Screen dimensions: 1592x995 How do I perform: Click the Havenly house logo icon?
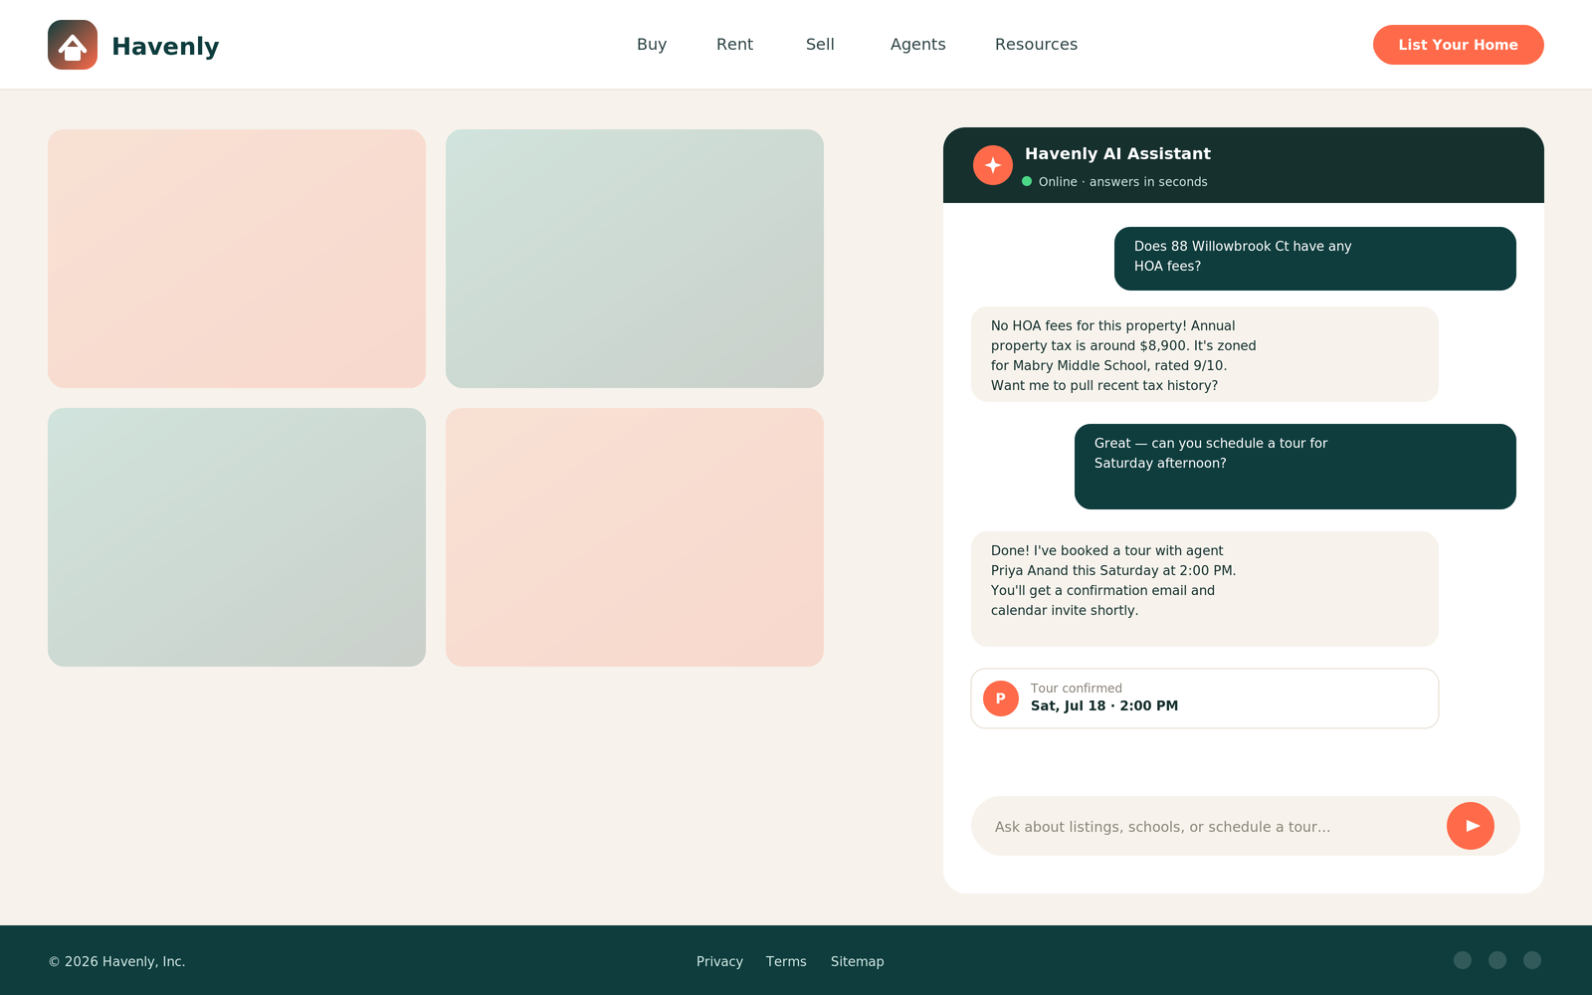(73, 45)
